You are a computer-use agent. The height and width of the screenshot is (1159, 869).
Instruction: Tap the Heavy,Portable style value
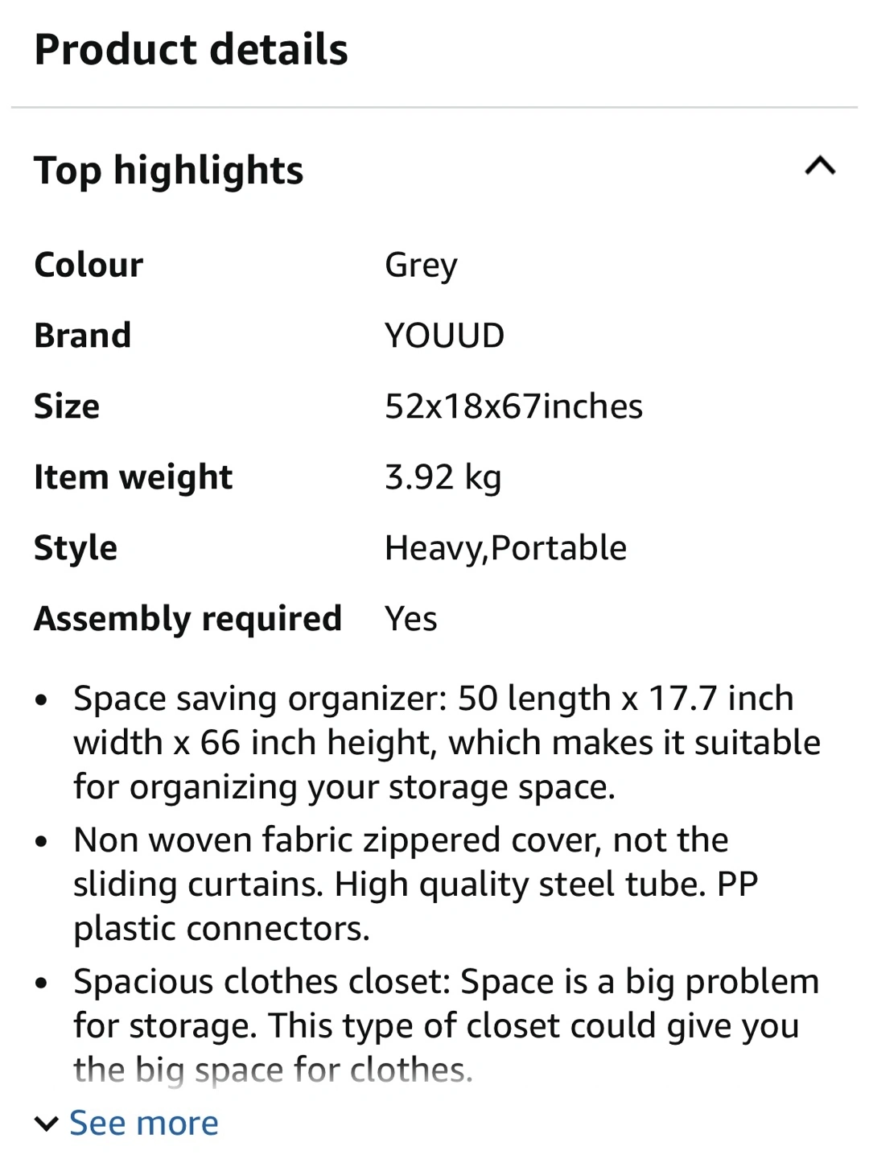click(x=505, y=548)
